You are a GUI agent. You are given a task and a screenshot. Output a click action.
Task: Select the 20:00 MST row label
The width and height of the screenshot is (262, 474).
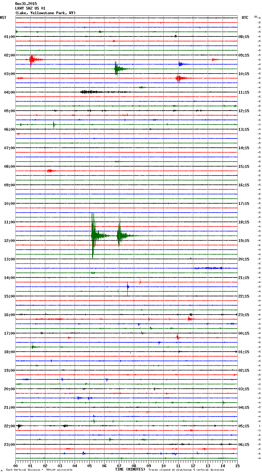point(9,389)
